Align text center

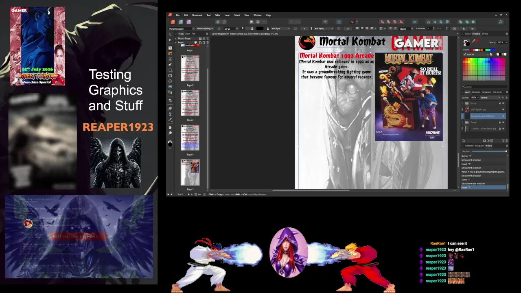click(362, 28)
